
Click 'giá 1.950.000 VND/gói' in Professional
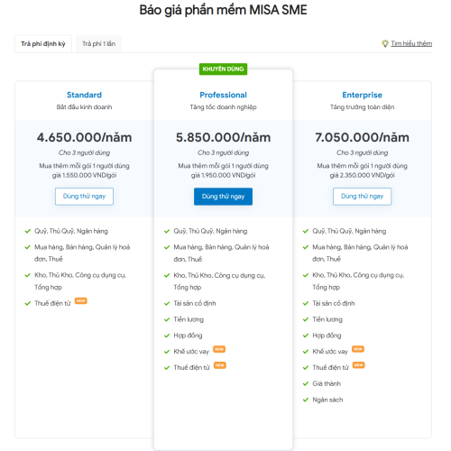pyautogui.click(x=223, y=175)
